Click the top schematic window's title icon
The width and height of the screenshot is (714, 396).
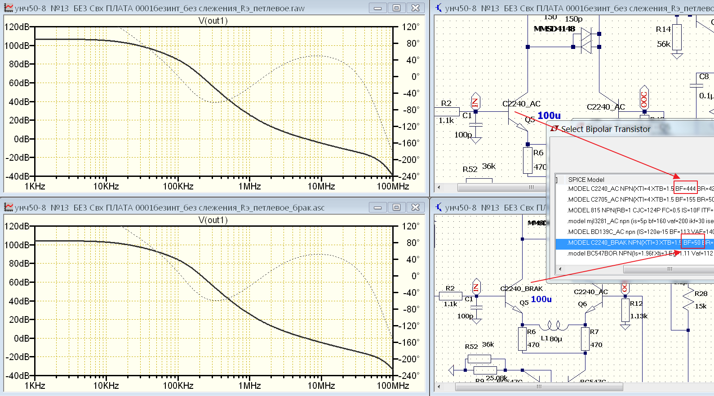pyautogui.click(x=439, y=8)
